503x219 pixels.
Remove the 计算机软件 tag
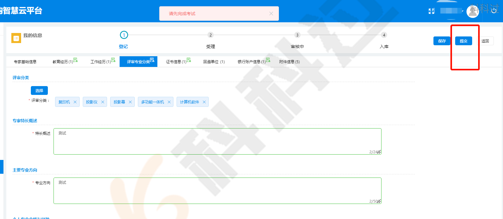pyautogui.click(x=204, y=102)
